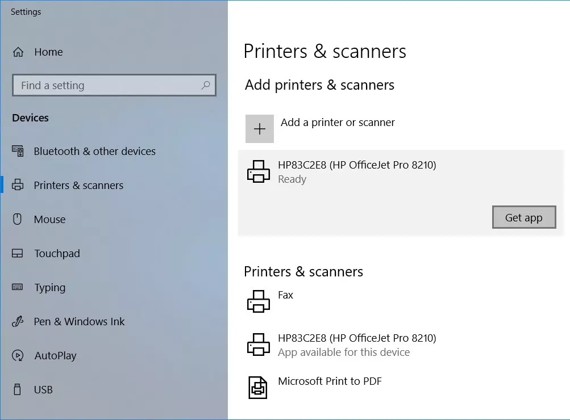Click the Touchpad icon in the sidebar
The height and width of the screenshot is (420, 570).
pyautogui.click(x=18, y=254)
